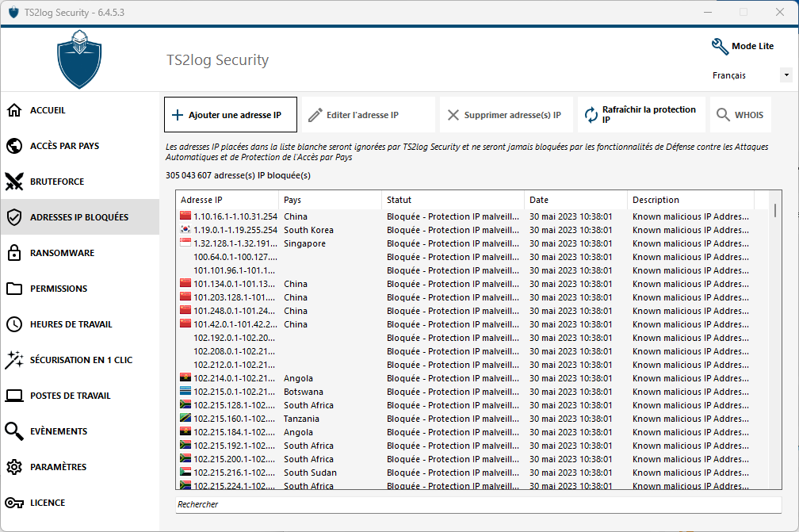This screenshot has height=532, width=799.
Task: Click the Rechercher search field
Action: coord(479,504)
